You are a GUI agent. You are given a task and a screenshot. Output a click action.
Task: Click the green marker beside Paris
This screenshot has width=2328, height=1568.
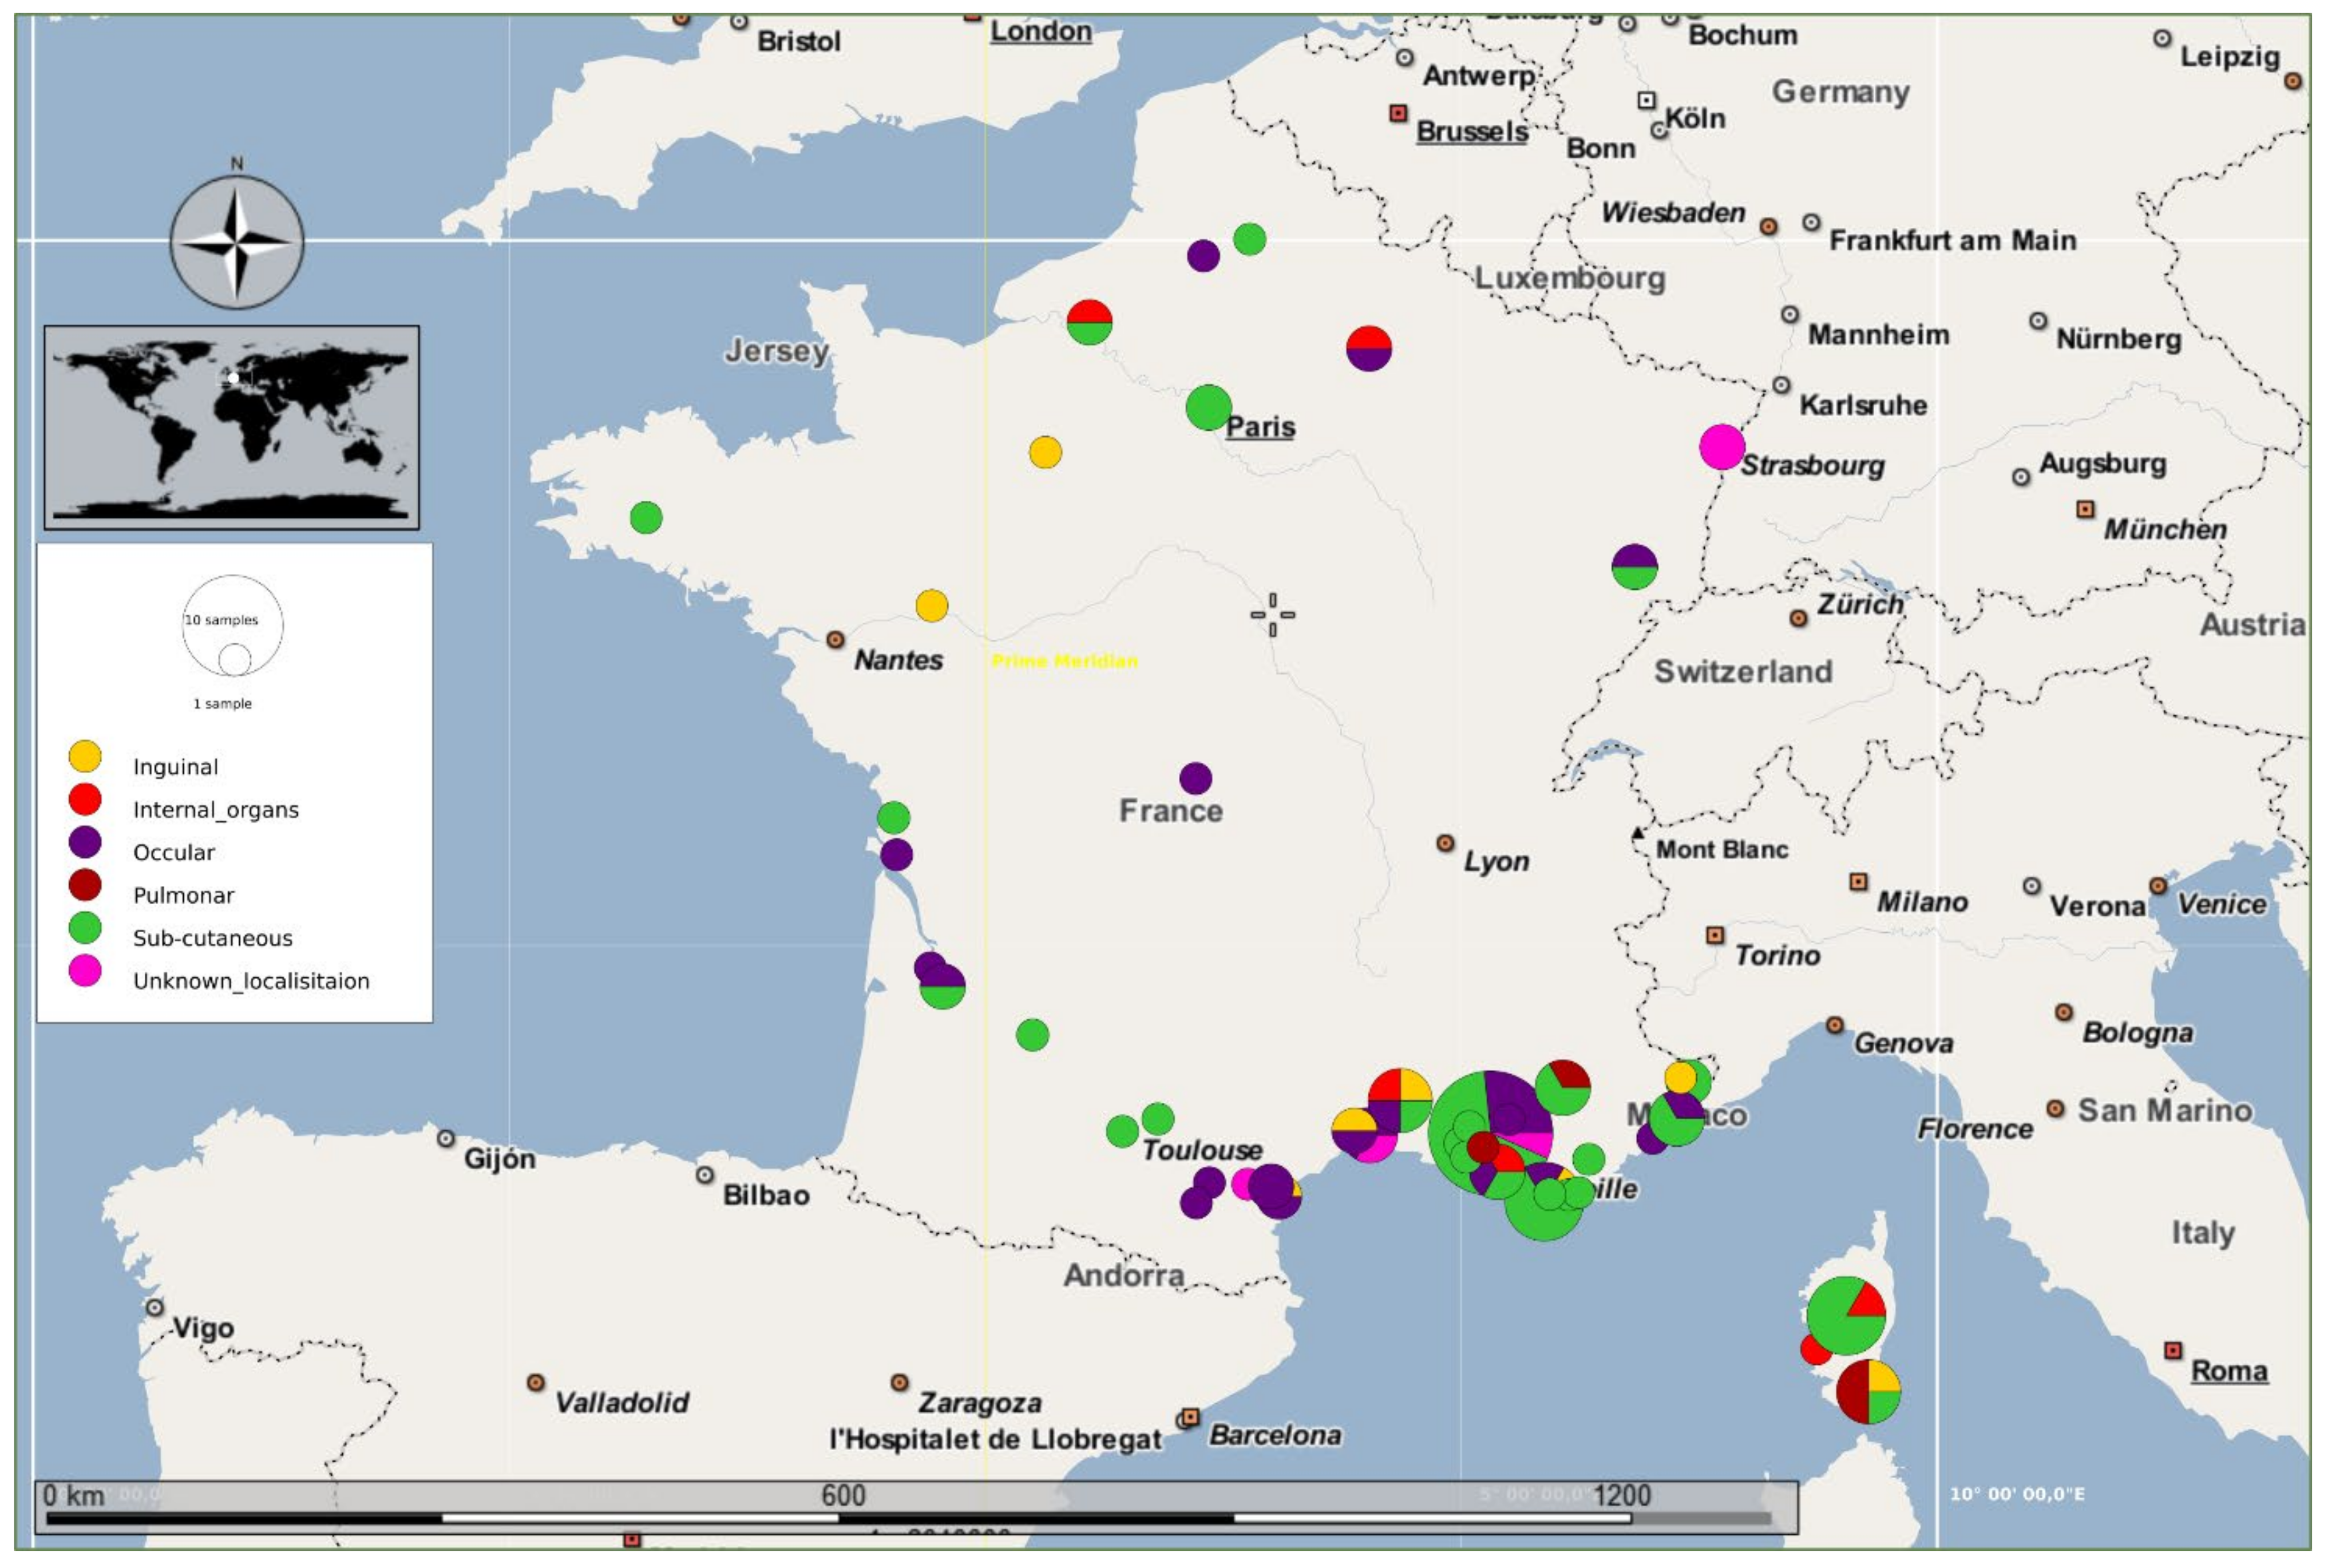pyautogui.click(x=1208, y=407)
